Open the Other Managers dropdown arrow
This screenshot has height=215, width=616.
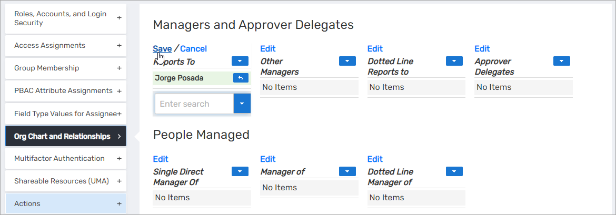pos(347,61)
